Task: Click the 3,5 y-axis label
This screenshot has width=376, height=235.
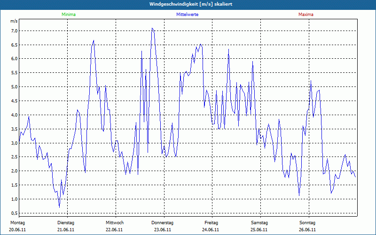Action: (x=14, y=129)
